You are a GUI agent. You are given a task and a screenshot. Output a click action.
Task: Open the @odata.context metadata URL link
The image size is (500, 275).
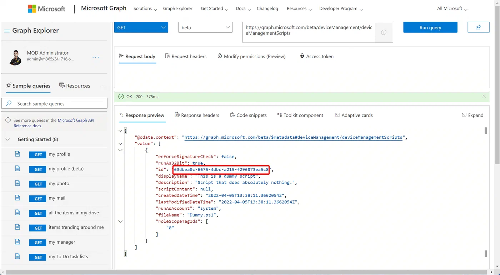(x=294, y=137)
